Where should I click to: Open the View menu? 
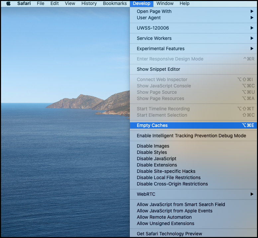pyautogui.click(x=70, y=3)
